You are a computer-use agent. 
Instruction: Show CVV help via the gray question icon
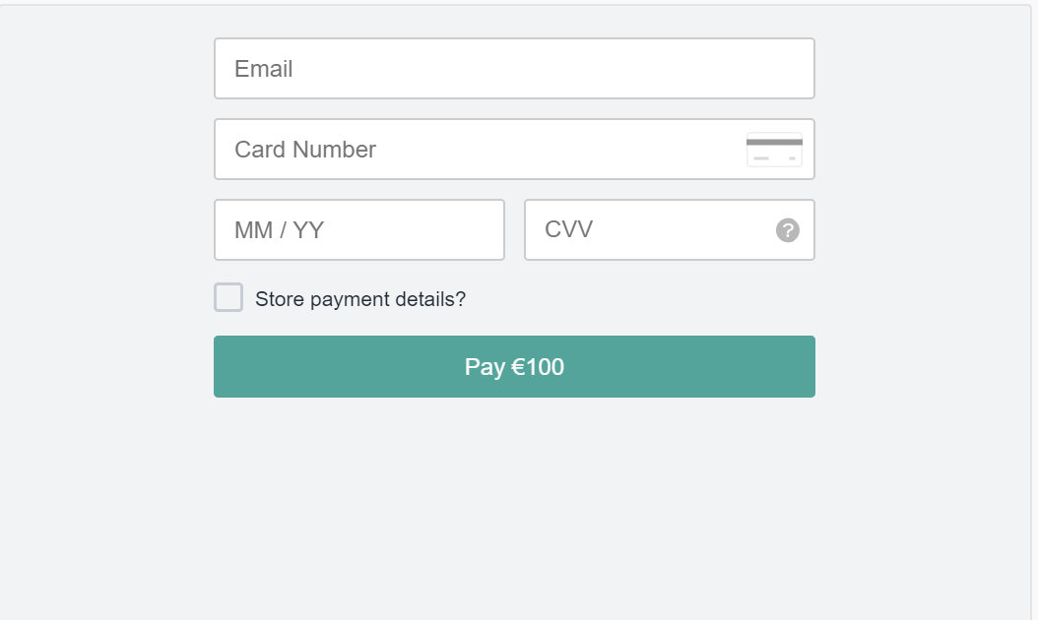788,230
